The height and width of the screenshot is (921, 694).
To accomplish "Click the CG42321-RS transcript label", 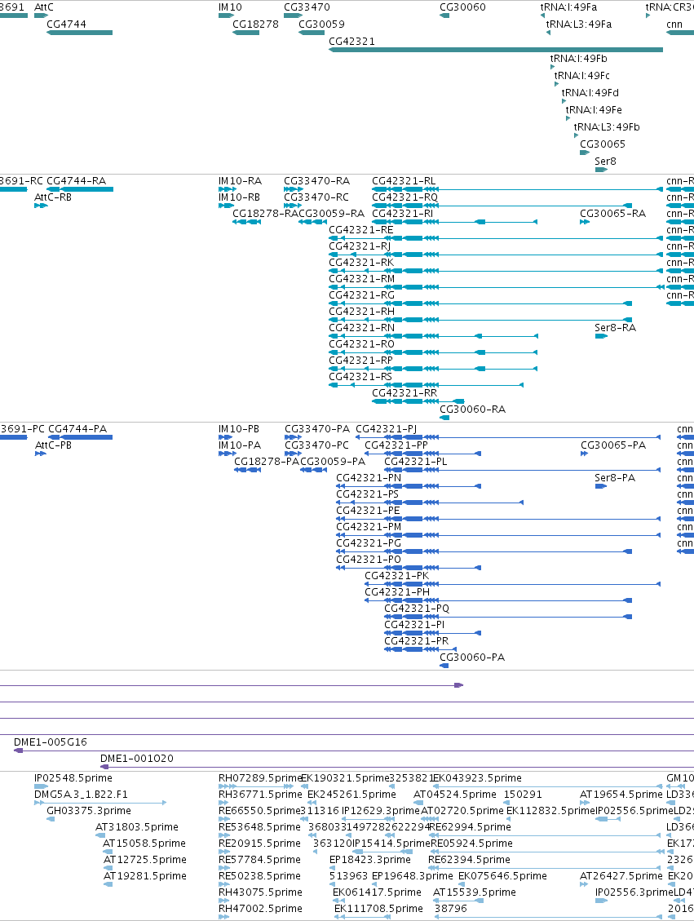I will (x=360, y=377).
